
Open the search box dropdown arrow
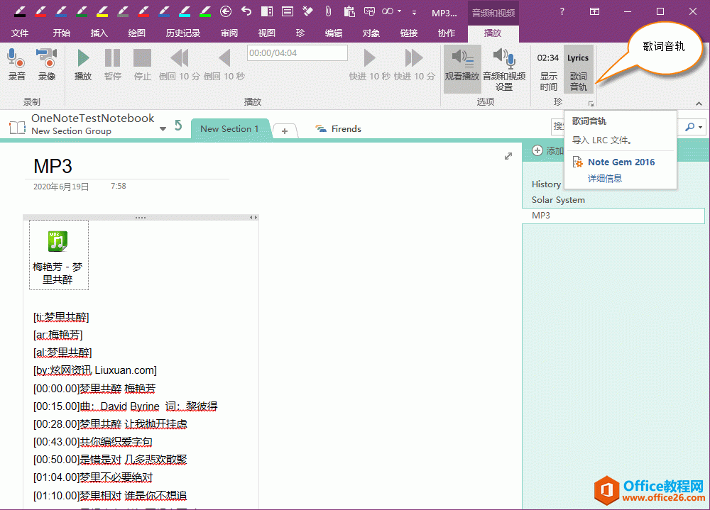(x=699, y=128)
